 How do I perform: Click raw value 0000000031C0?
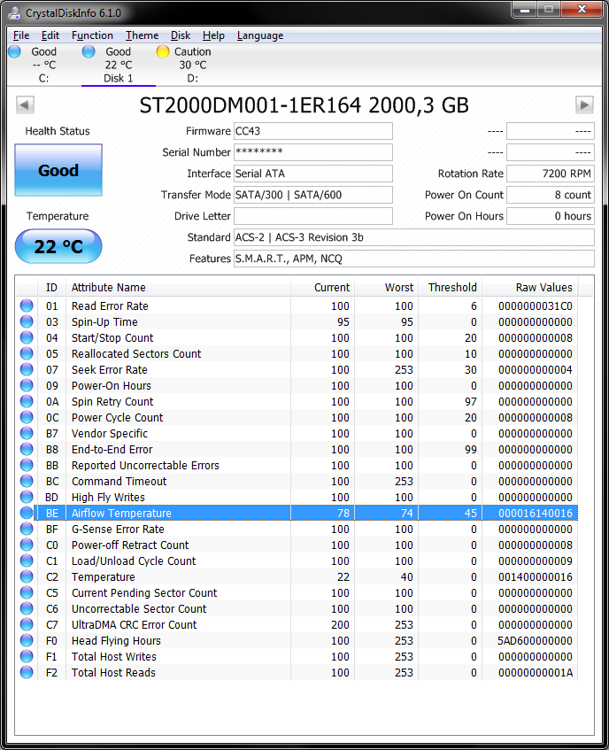(x=536, y=305)
